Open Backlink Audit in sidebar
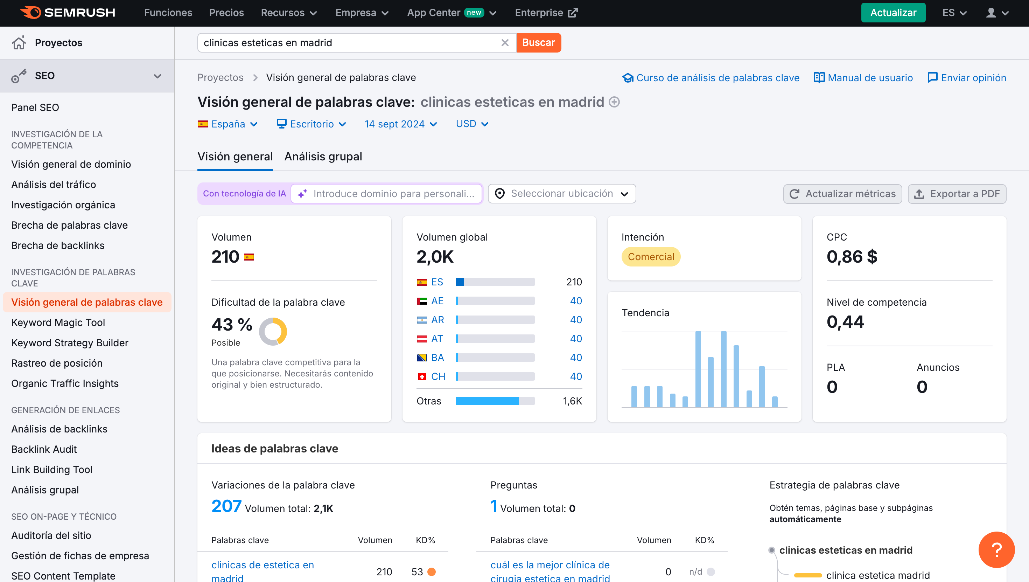This screenshot has height=582, width=1029. (x=44, y=449)
